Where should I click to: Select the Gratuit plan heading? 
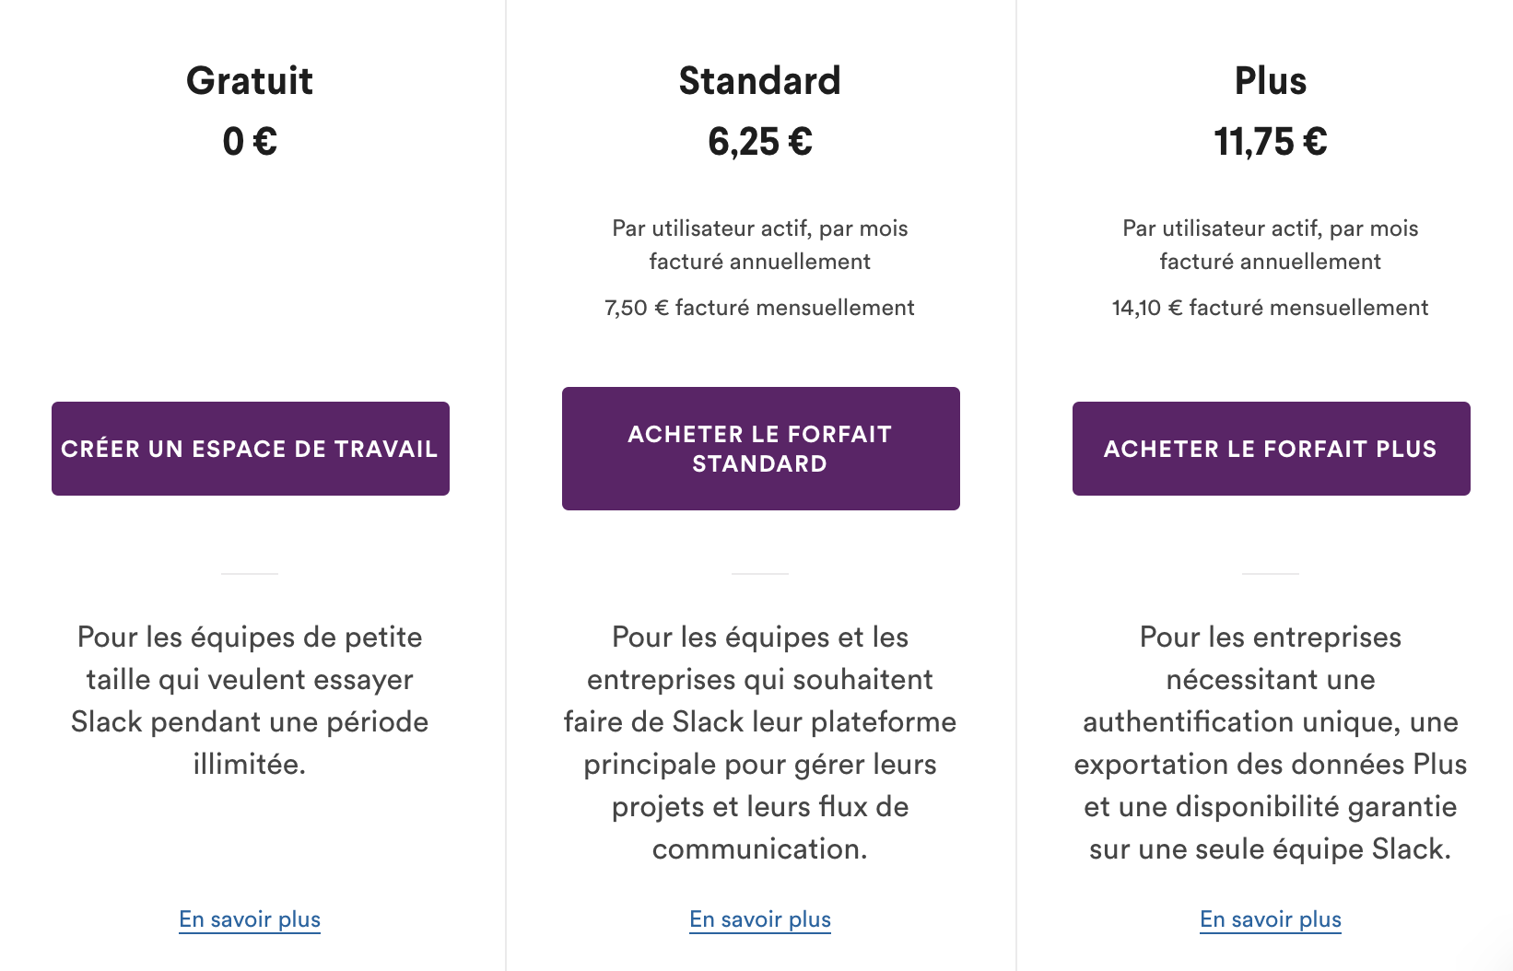tap(250, 81)
